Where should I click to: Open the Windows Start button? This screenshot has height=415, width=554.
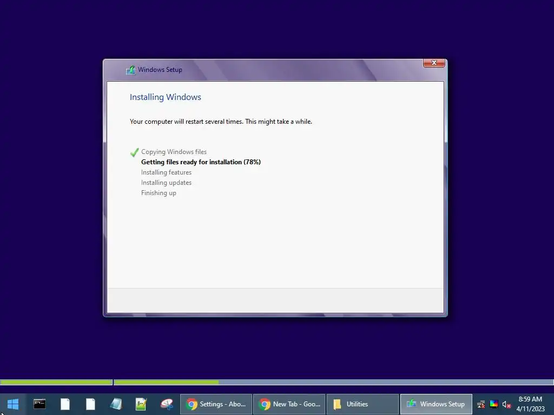click(13, 404)
